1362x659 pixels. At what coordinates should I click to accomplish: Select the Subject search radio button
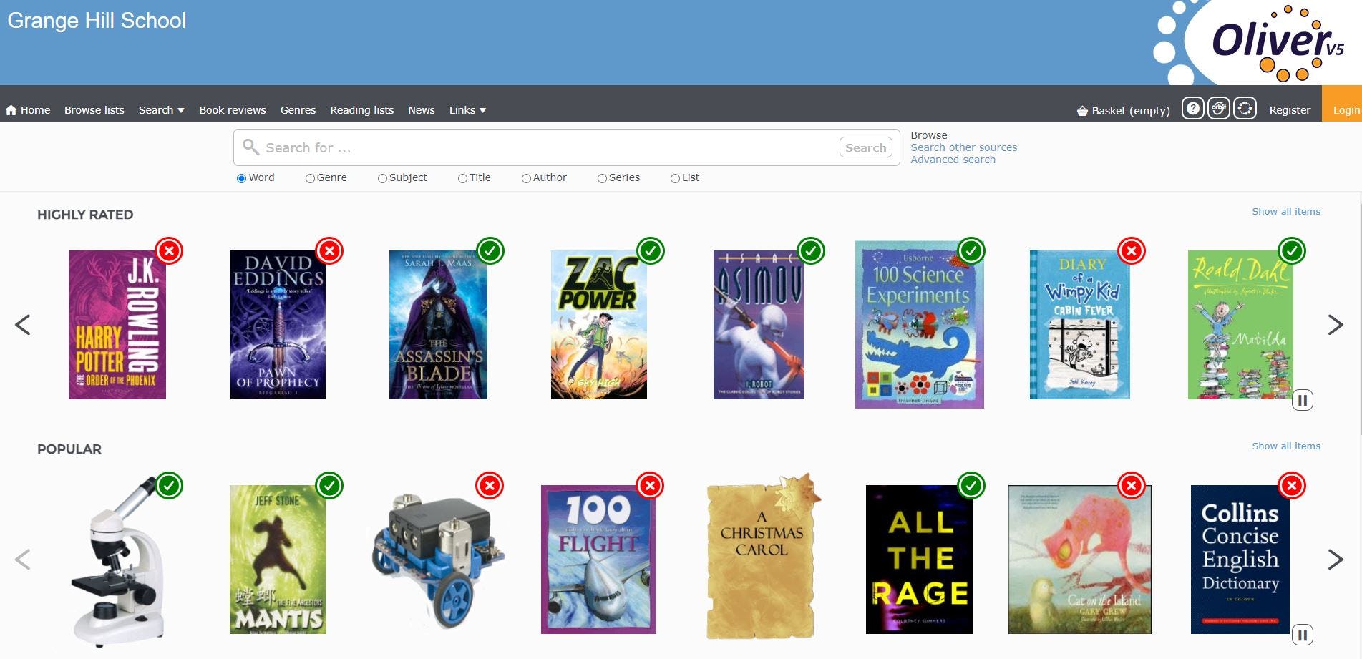click(382, 178)
